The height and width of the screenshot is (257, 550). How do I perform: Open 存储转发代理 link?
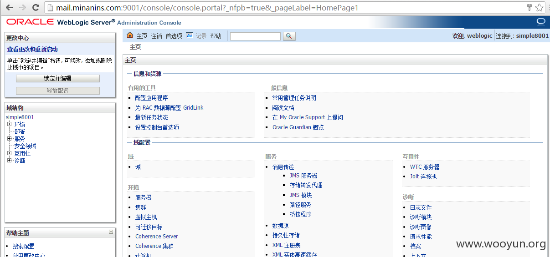tap(306, 185)
